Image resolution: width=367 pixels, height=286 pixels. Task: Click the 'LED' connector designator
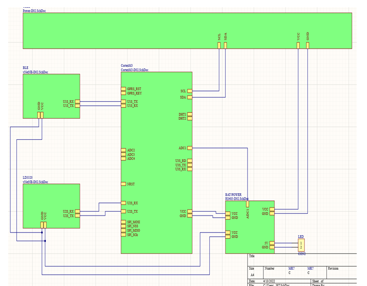[x=301, y=237]
